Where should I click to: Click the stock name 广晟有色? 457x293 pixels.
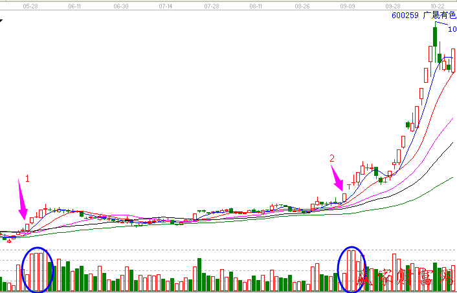point(440,16)
